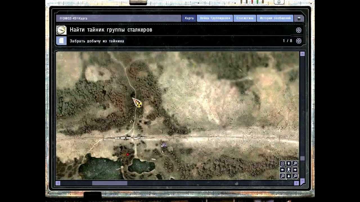Click the blue round marker below the railway
This screenshot has height=202, width=360.
point(164,145)
